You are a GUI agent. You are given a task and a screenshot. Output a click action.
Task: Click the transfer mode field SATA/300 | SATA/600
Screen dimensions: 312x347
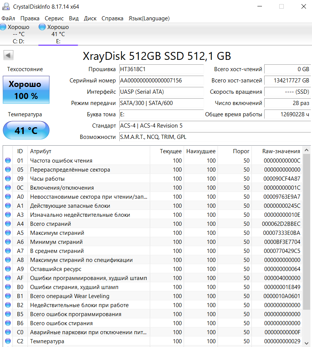(x=161, y=103)
